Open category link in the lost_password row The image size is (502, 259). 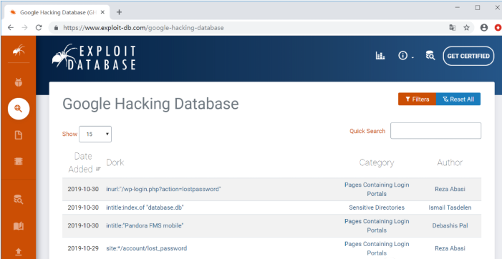point(377,248)
